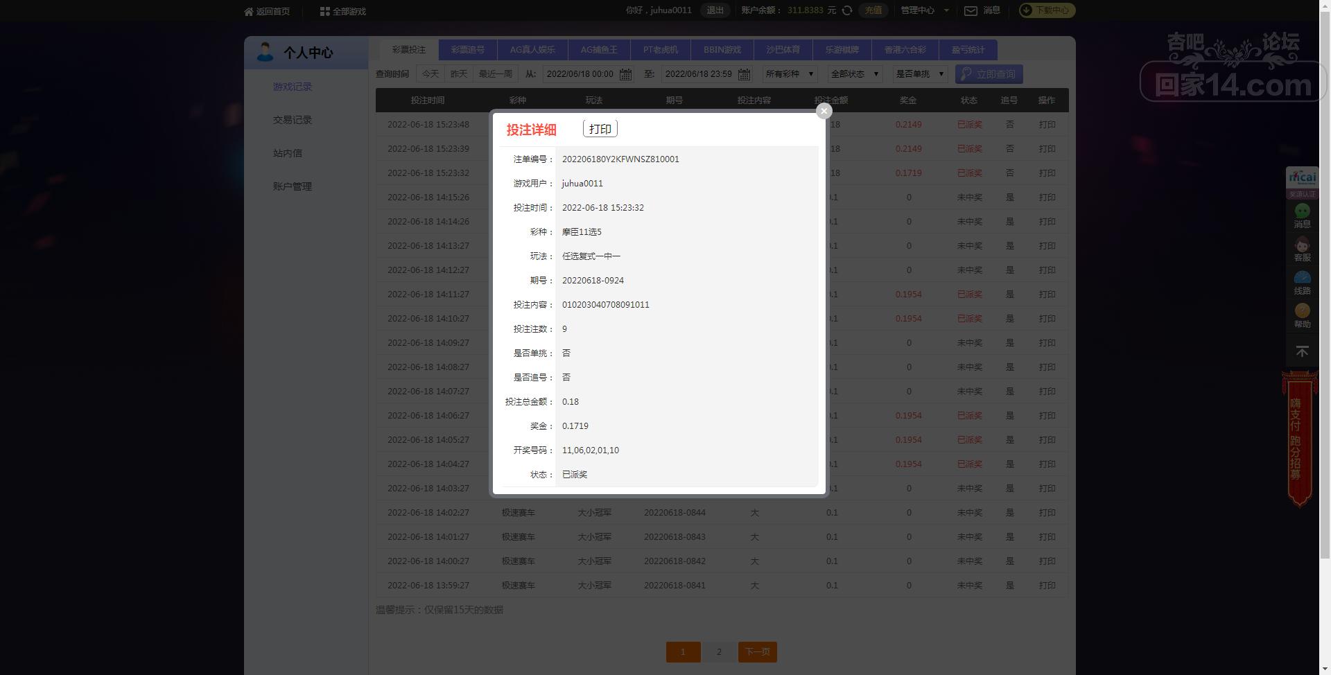Open the 客服 support icon on right sidebar
This screenshot has width=1331, height=675.
coord(1302,250)
